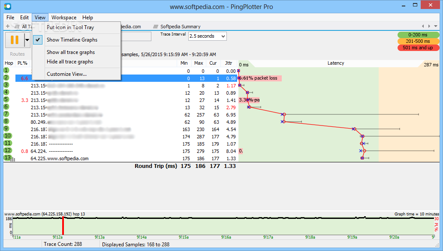This screenshot has height=251, width=443.
Task: Click the Cur column header
Action: (x=213, y=63)
